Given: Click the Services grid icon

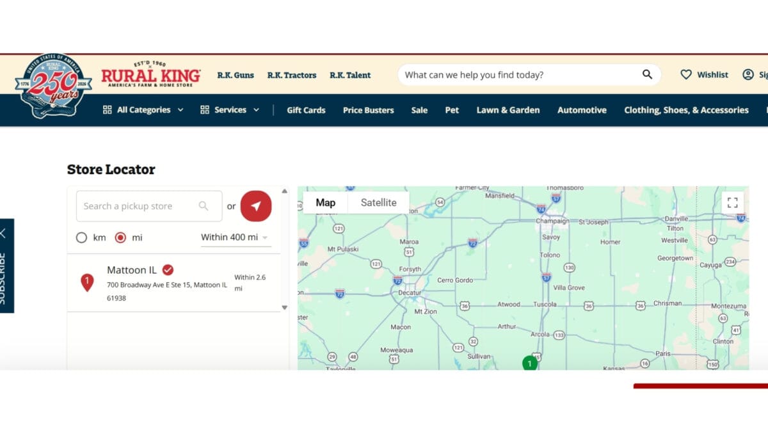Looking at the screenshot, I should coord(205,110).
